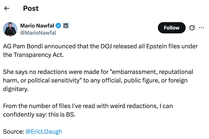209x139 pixels.
Task: Click the Source: label text
Action: pyautogui.click(x=13, y=131)
